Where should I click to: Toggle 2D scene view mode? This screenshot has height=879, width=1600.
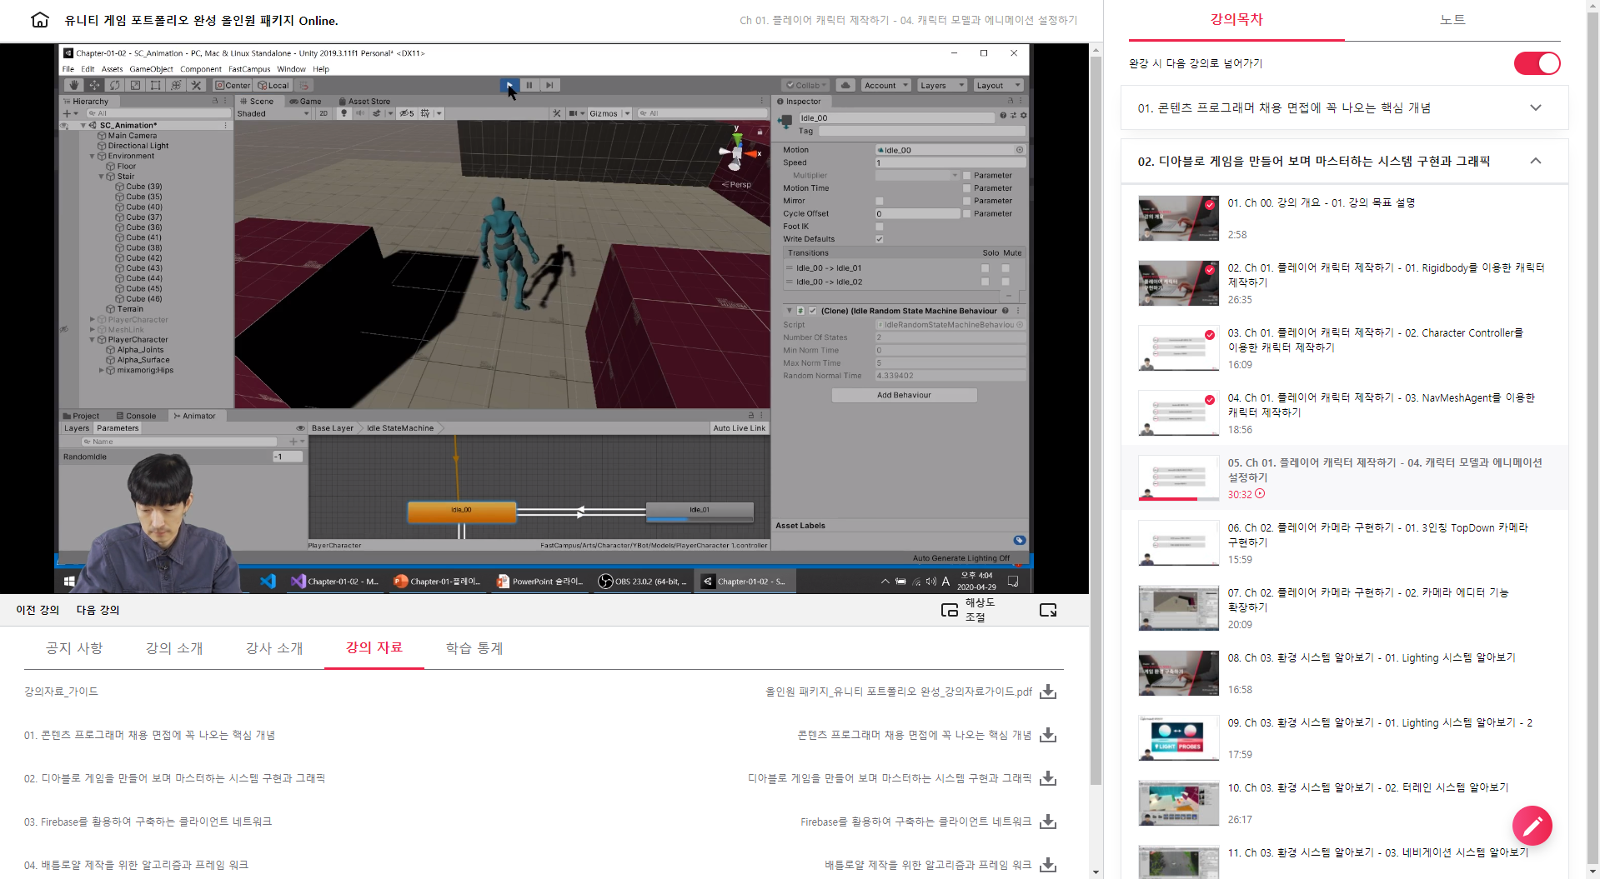coord(324,113)
